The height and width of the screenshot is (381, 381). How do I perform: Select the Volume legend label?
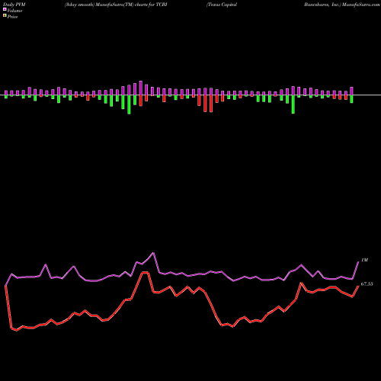tap(14, 11)
